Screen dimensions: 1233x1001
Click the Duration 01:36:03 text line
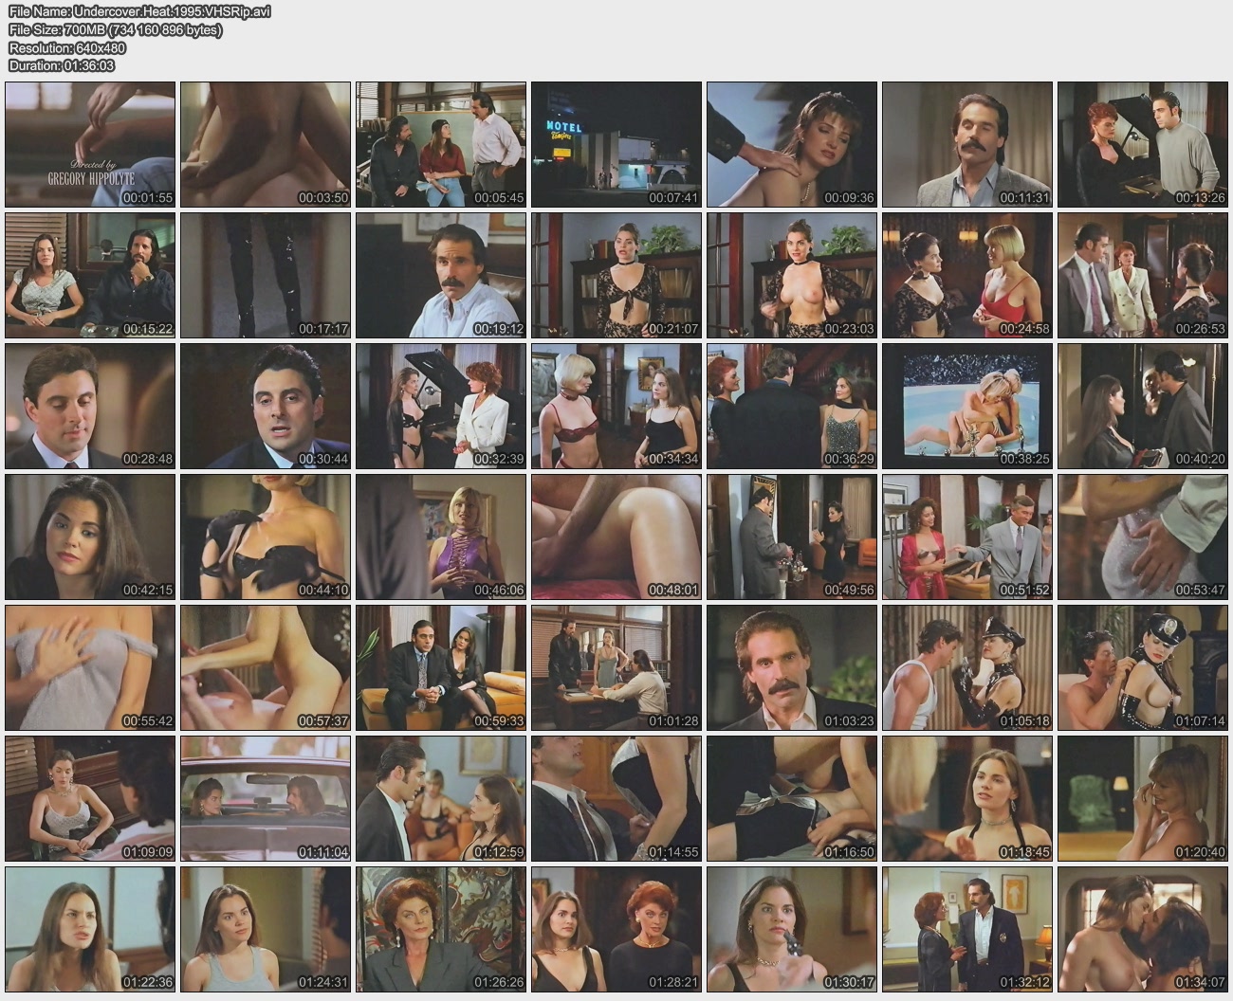click(62, 65)
